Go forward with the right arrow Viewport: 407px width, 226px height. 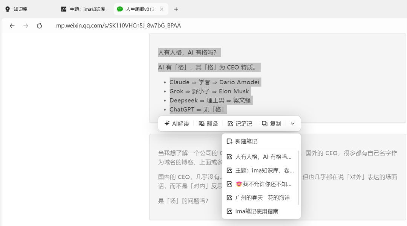tap(26, 26)
